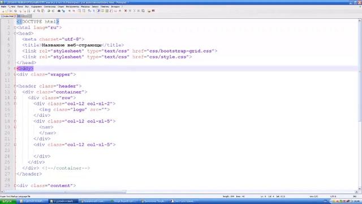Toggle synchronized horizontal scrolling icon

tap(84, 11)
